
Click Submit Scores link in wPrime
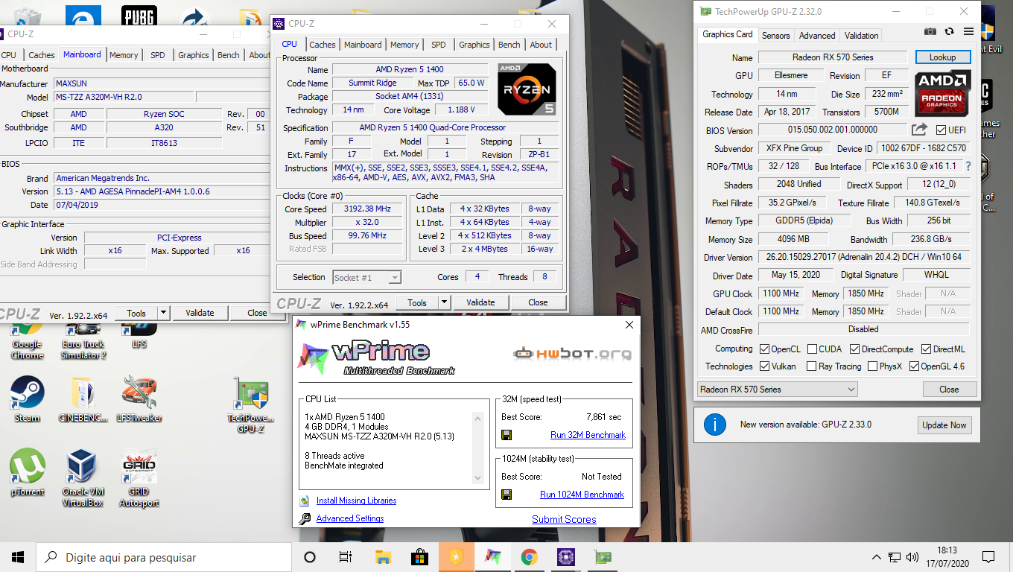click(564, 519)
